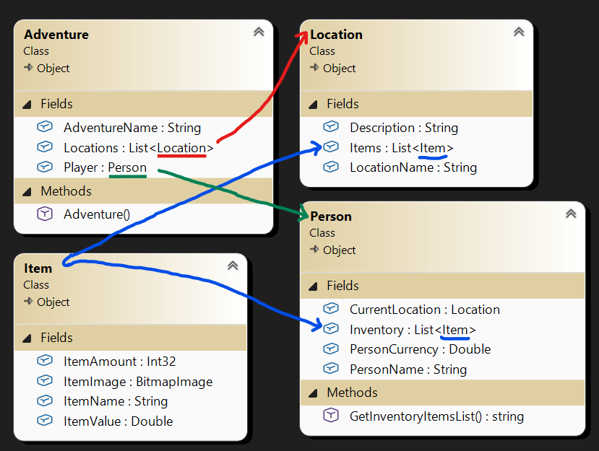
Task: Select the Adventure class title
Action: coord(56,35)
